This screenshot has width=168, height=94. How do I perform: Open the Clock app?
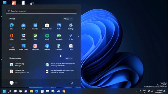(71, 47)
